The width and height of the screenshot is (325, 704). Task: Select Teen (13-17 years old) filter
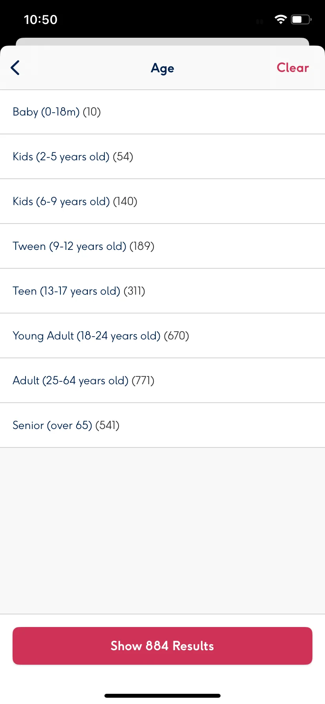pyautogui.click(x=162, y=291)
